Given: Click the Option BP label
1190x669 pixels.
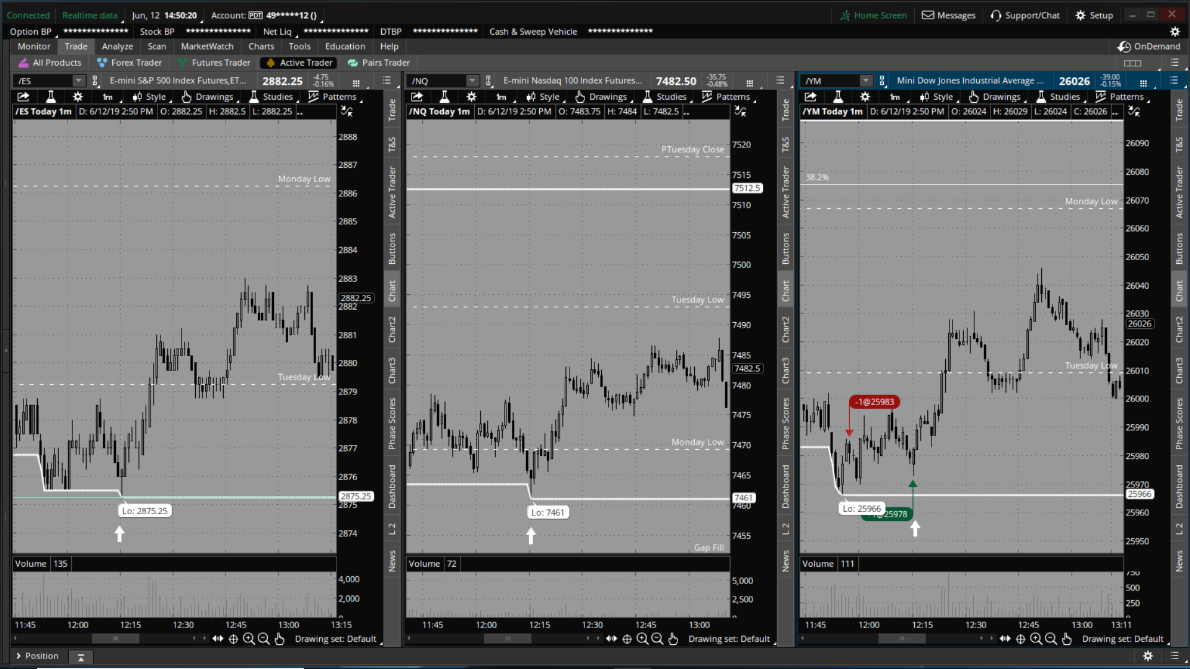Looking at the screenshot, I should click(30, 32).
